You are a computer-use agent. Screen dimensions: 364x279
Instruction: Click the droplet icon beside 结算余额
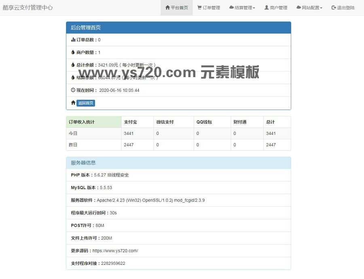pos(73,78)
